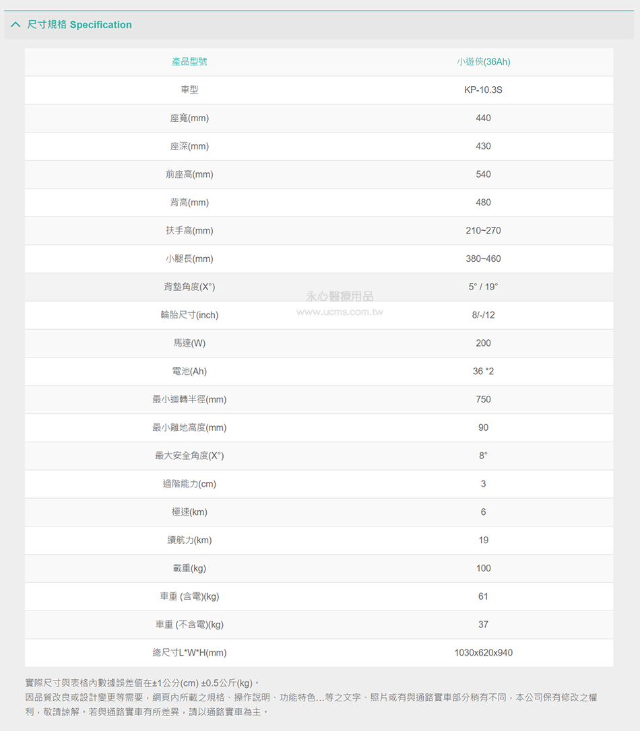Select the total size value 1030x620x940
Screen dimensions: 640x731
(483, 653)
